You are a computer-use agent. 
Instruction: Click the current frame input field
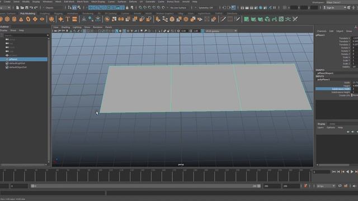[322, 172]
